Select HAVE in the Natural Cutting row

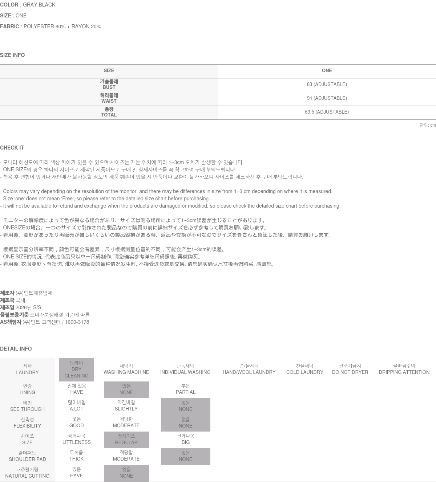click(x=76, y=473)
